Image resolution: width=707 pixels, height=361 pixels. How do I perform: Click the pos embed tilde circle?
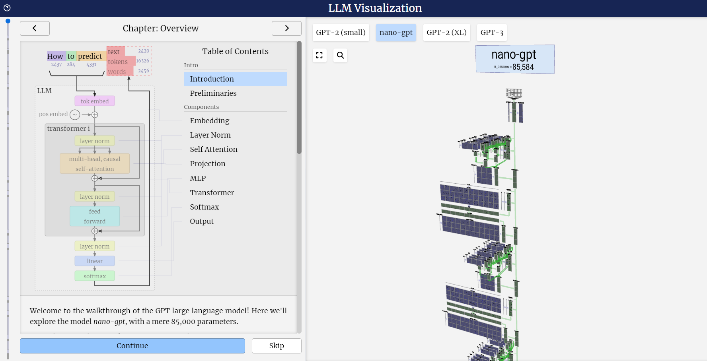[75, 115]
